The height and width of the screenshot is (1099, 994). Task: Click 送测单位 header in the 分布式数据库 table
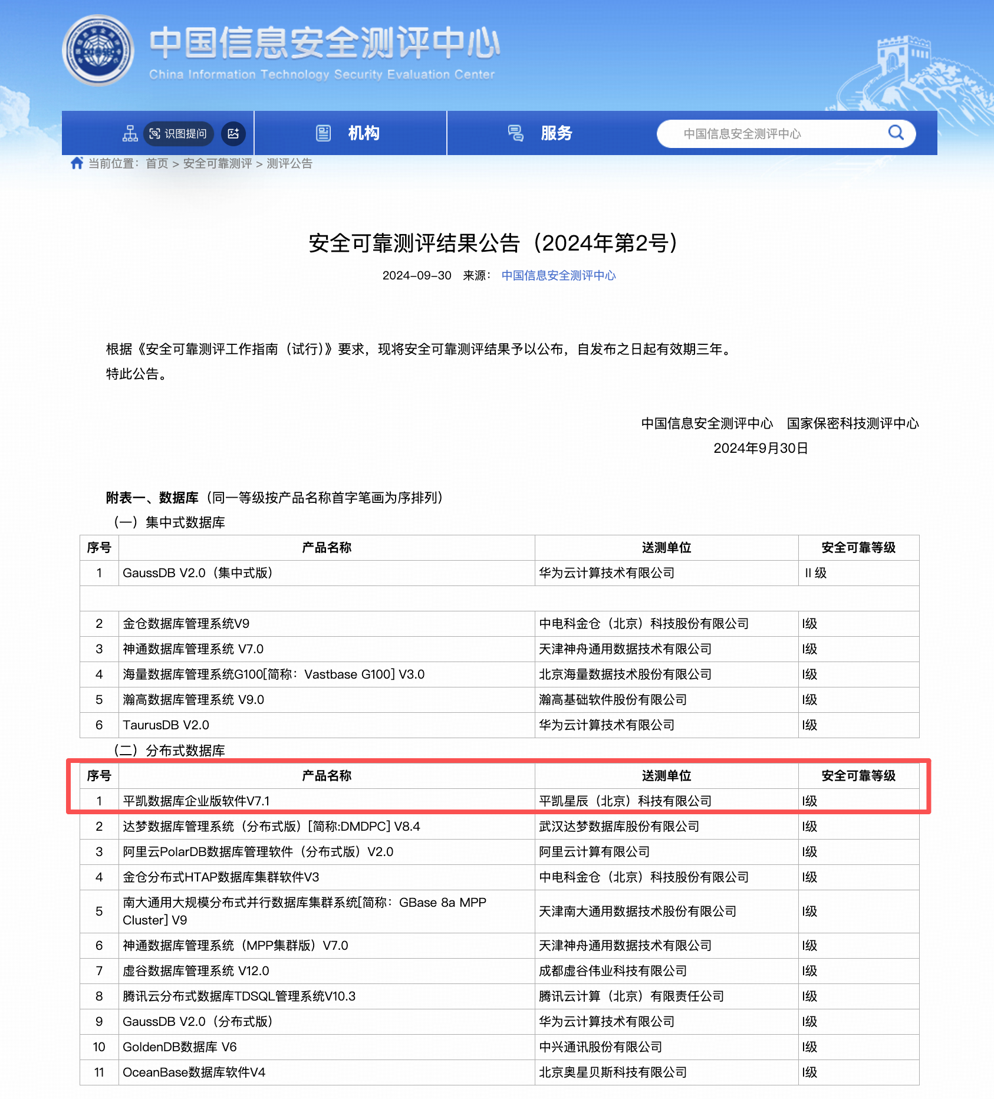(666, 776)
